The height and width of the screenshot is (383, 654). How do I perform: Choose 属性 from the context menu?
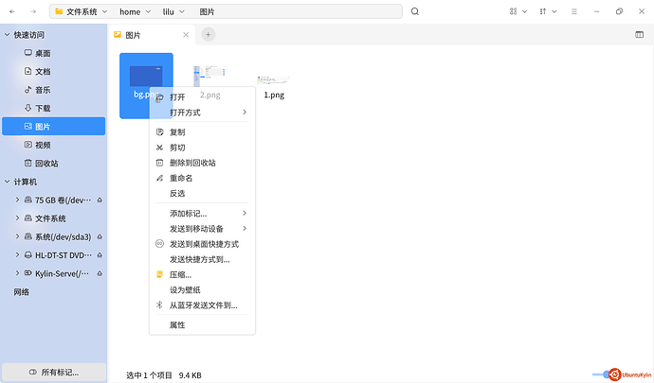[202, 325]
